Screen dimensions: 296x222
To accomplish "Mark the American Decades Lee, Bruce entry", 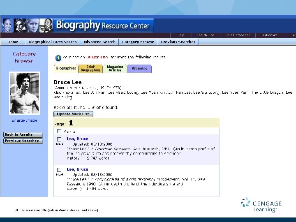I will [59, 139].
